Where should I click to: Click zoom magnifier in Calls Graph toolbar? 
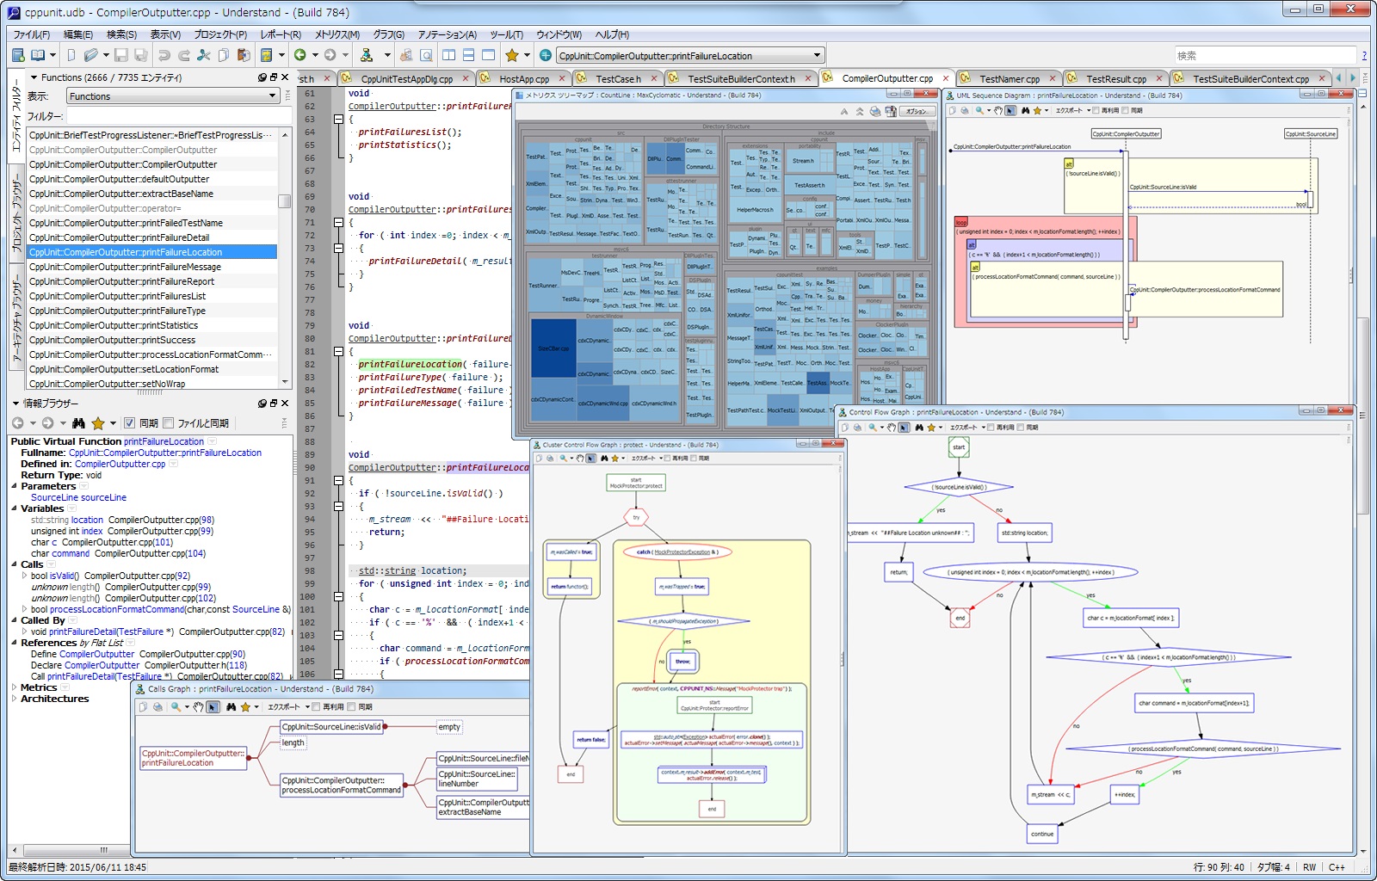176,707
